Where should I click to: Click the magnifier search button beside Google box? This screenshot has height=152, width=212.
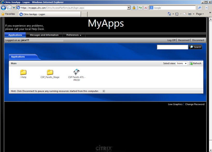(x=200, y=8)
